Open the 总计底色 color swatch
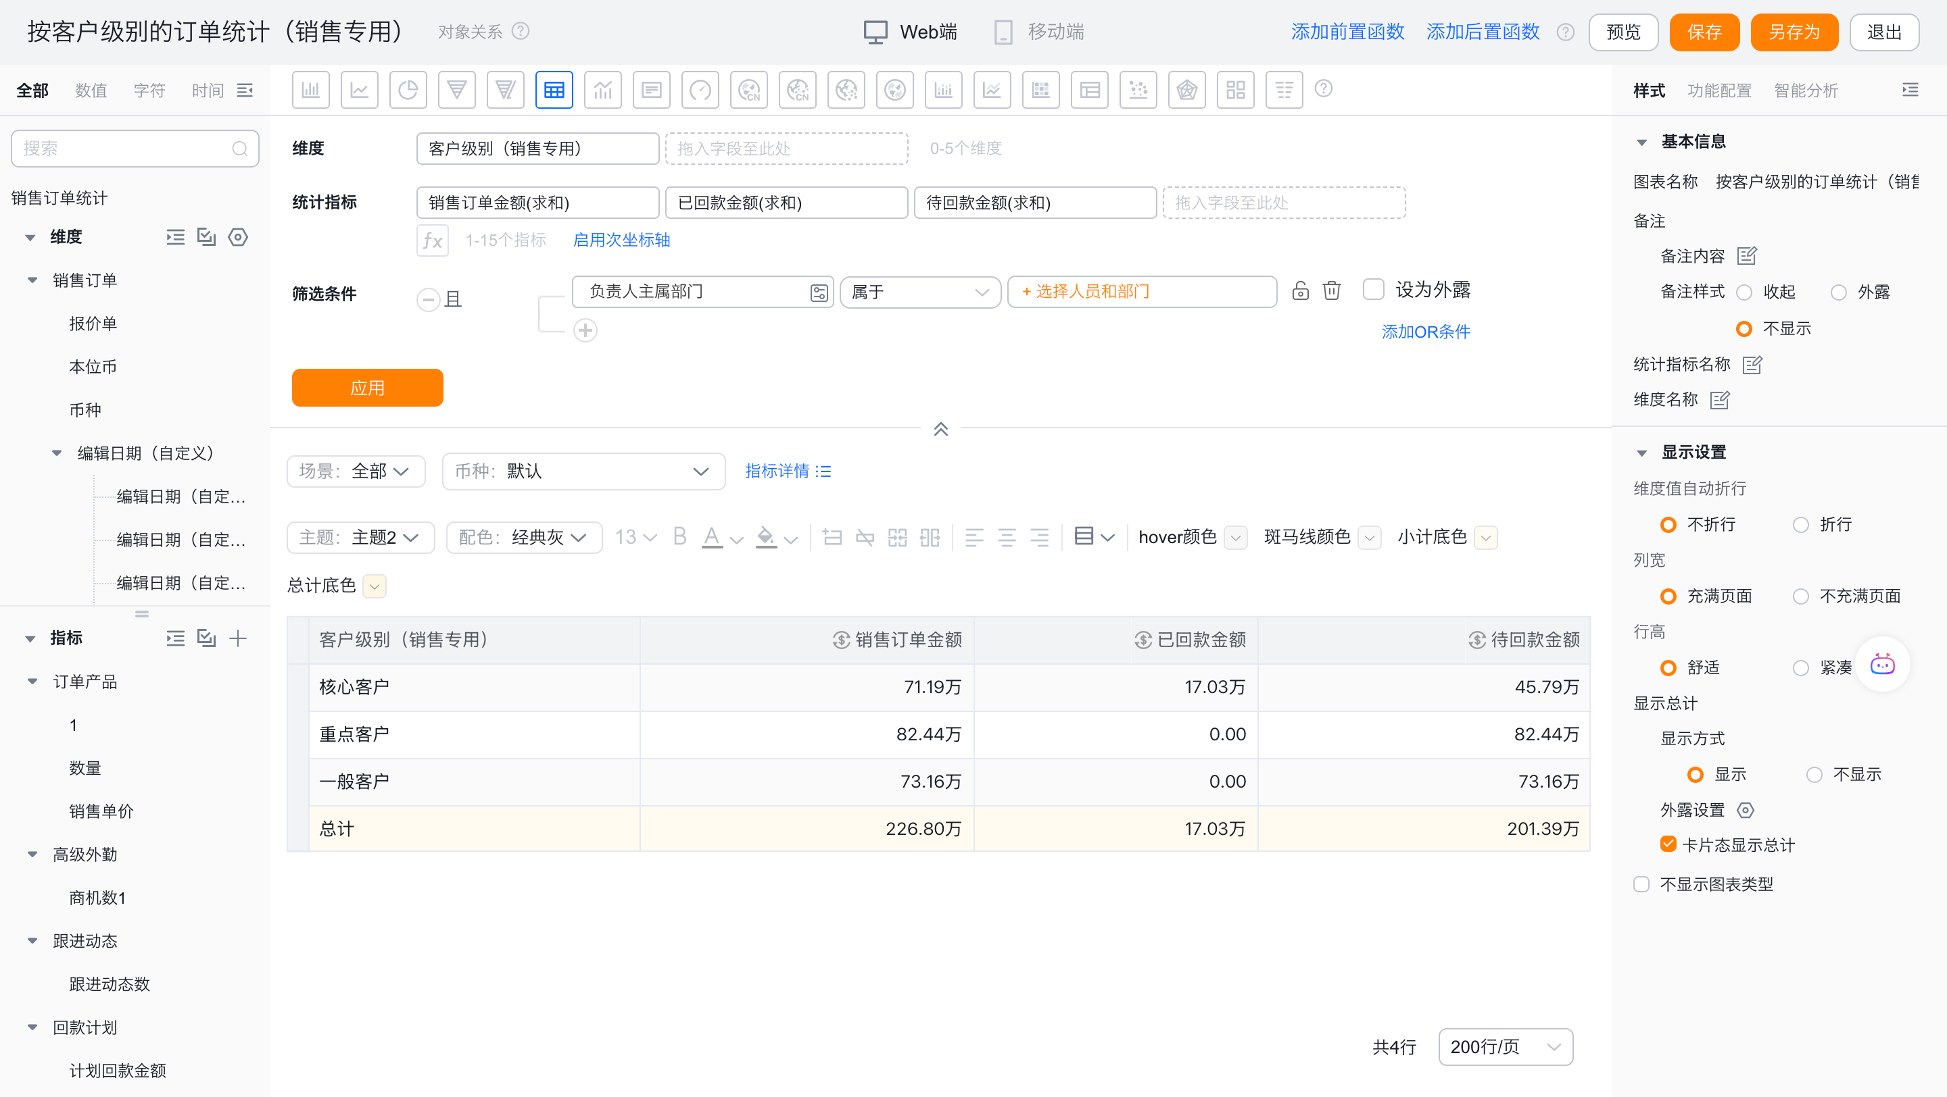This screenshot has height=1097, width=1947. coord(374,586)
